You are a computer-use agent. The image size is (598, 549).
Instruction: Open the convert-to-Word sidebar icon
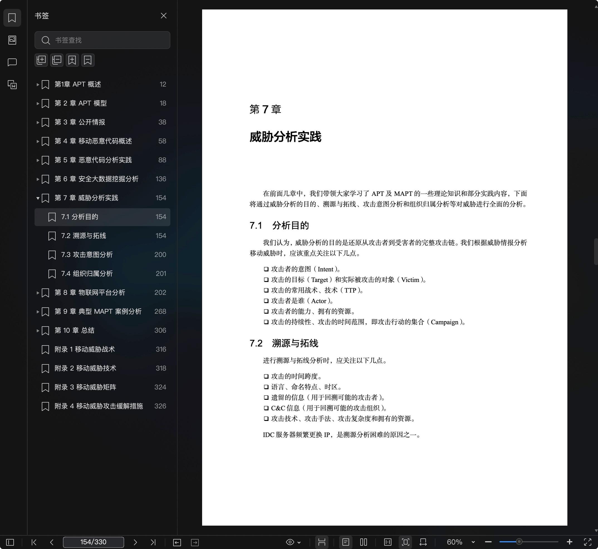(x=12, y=85)
